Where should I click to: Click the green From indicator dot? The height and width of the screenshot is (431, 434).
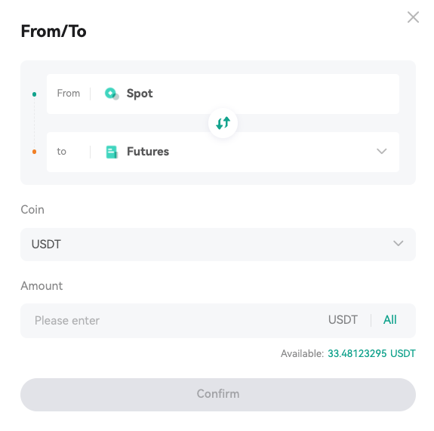[34, 94]
